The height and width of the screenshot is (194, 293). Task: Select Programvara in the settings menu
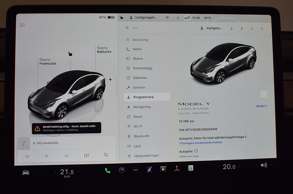click(143, 97)
